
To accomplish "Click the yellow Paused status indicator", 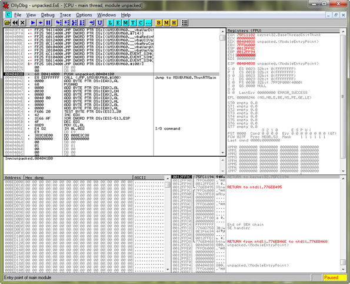I will coord(335,278).
